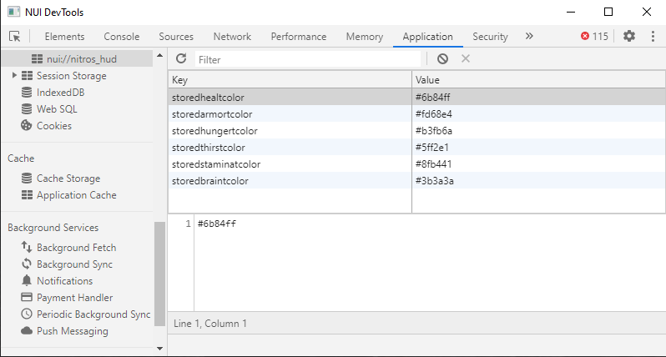Open Web SQL in sidebar
666x357 pixels.
point(57,109)
